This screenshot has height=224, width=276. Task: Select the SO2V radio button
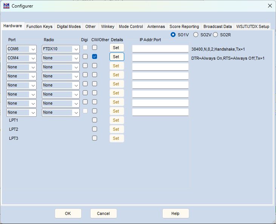196,35
